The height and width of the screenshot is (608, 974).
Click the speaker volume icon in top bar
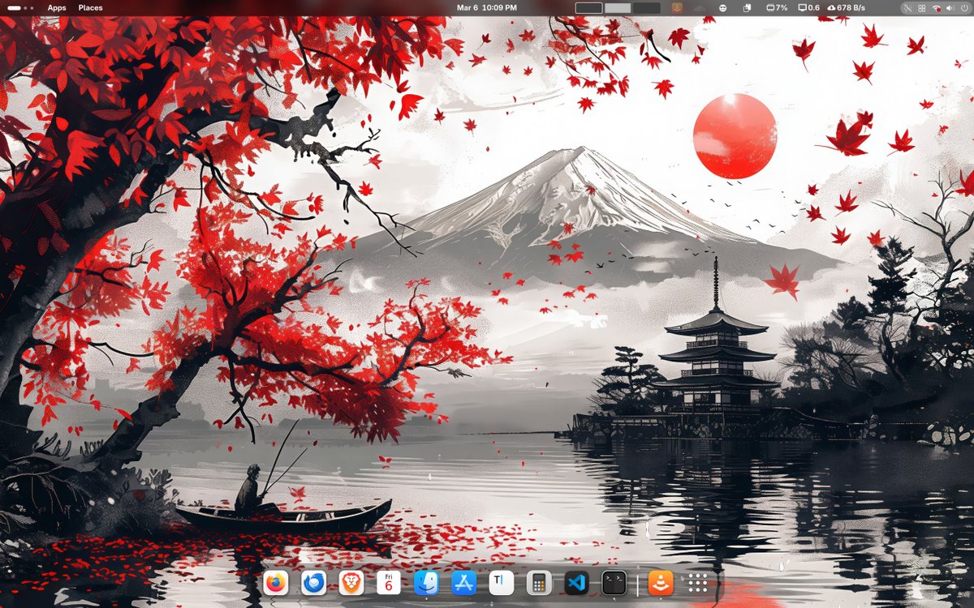click(x=950, y=7)
